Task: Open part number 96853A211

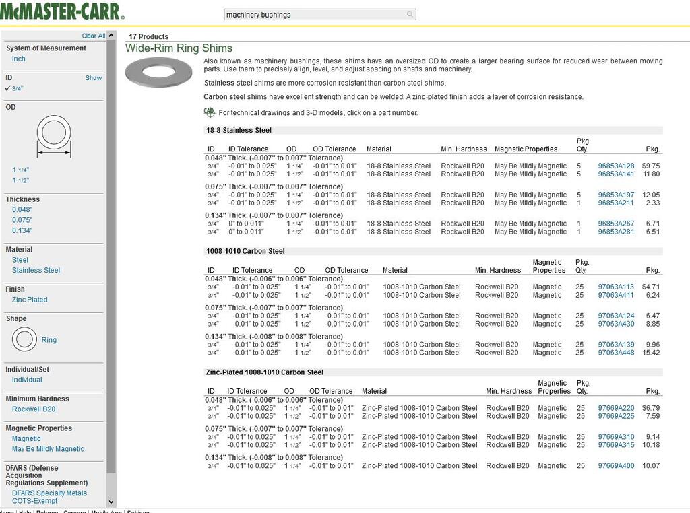Action: 616,203
